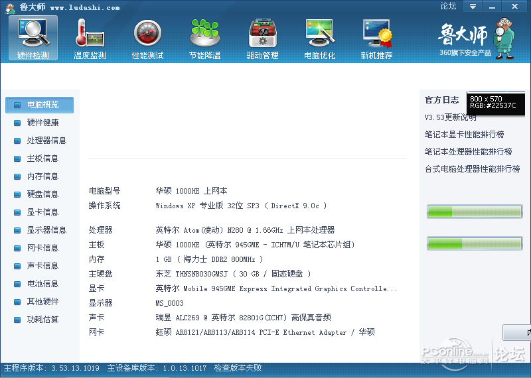Click MS_0003 monitor value
Viewport: 531px width, 378px height.
tap(170, 303)
